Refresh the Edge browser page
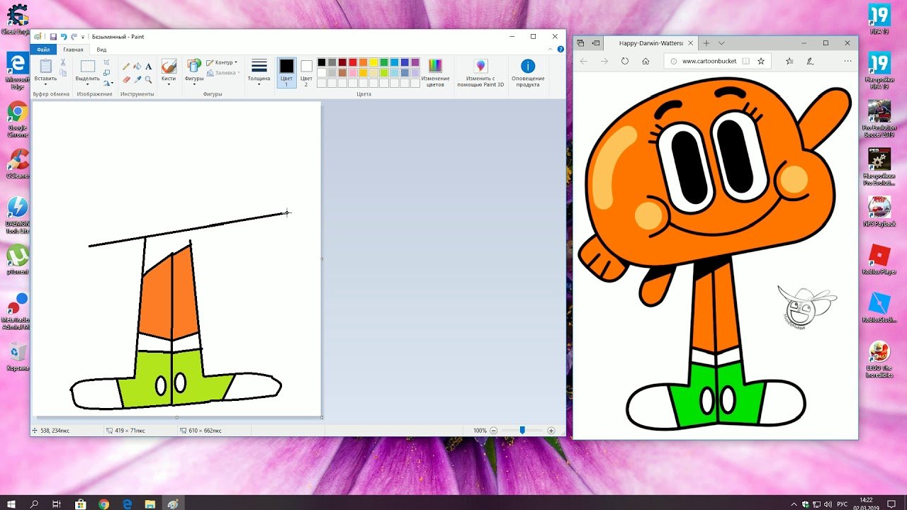907x510 pixels. tap(625, 62)
